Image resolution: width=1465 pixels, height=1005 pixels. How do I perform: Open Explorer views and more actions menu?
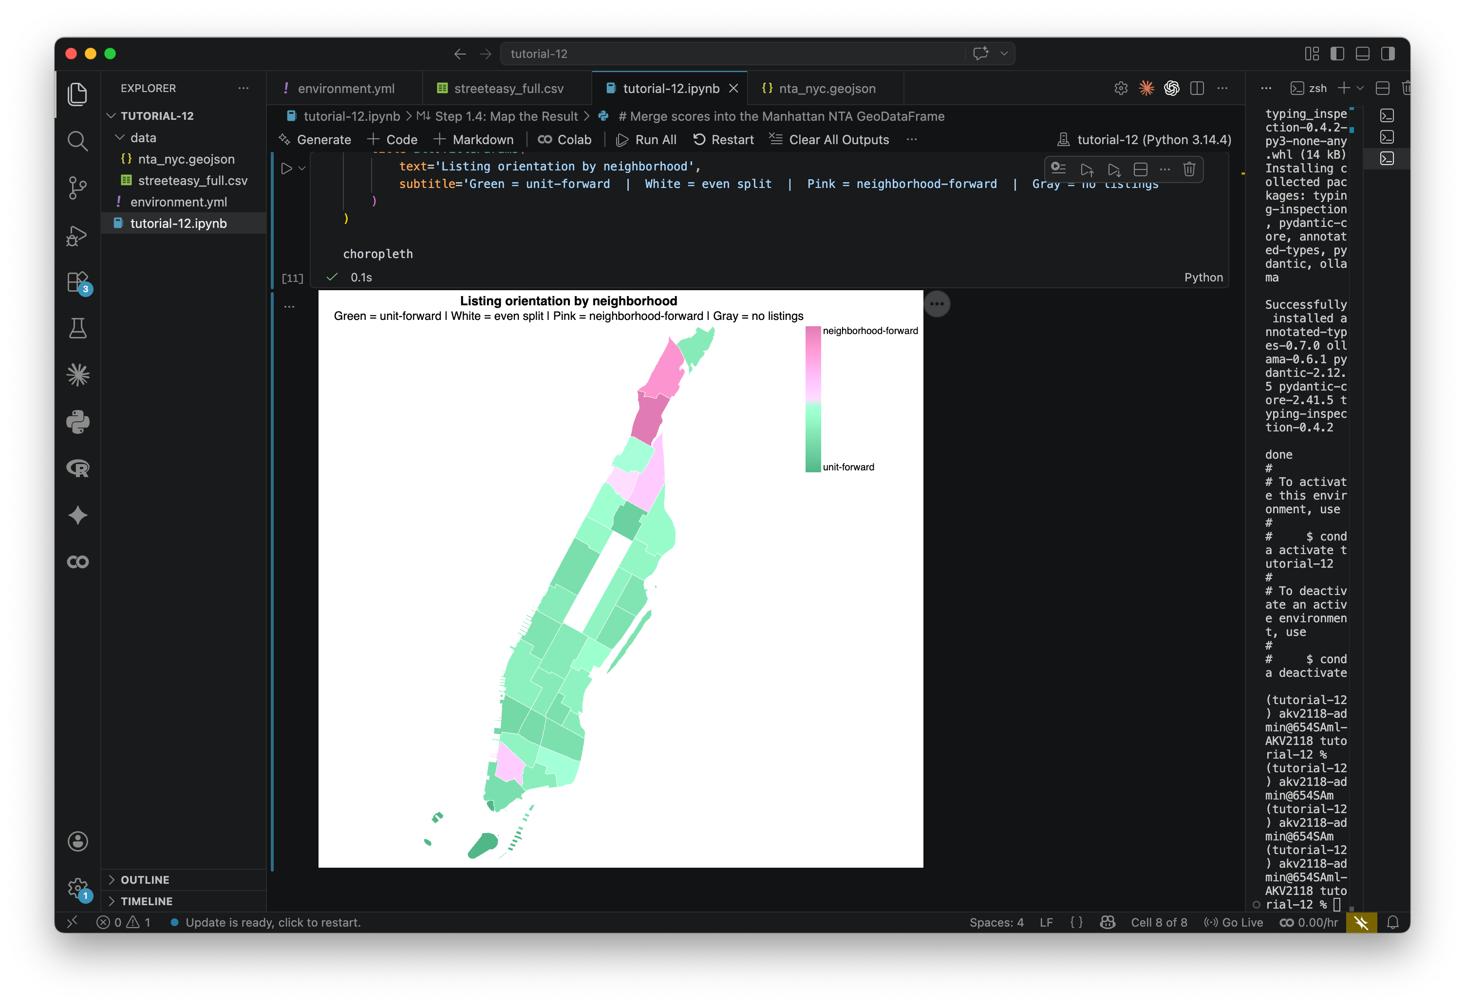(244, 88)
